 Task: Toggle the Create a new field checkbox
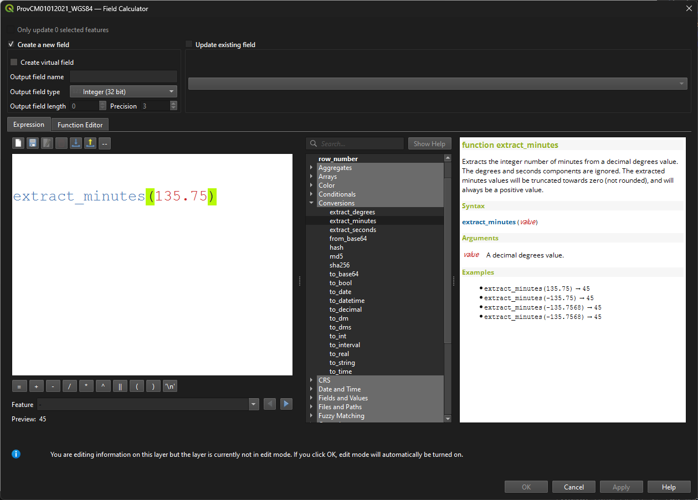11,44
